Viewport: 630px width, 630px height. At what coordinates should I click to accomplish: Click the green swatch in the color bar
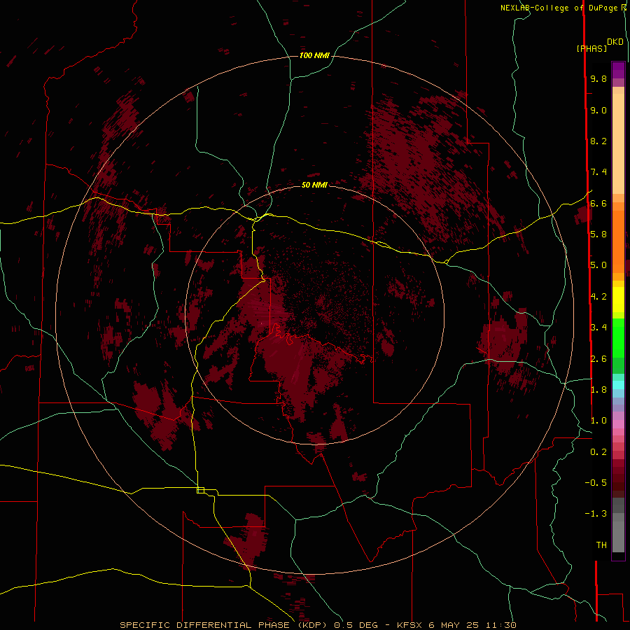click(618, 337)
